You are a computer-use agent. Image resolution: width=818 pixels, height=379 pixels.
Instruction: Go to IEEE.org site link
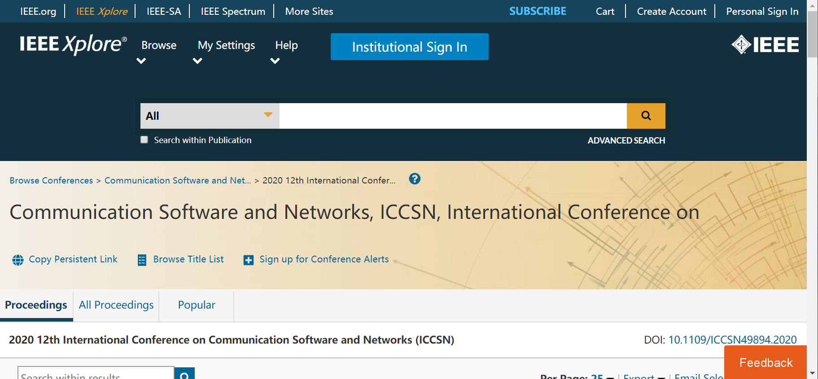[38, 12]
